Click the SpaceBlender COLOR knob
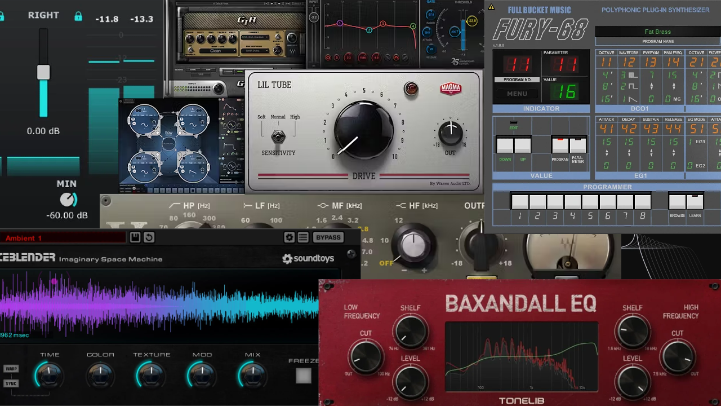This screenshot has height=406, width=721. tap(100, 374)
